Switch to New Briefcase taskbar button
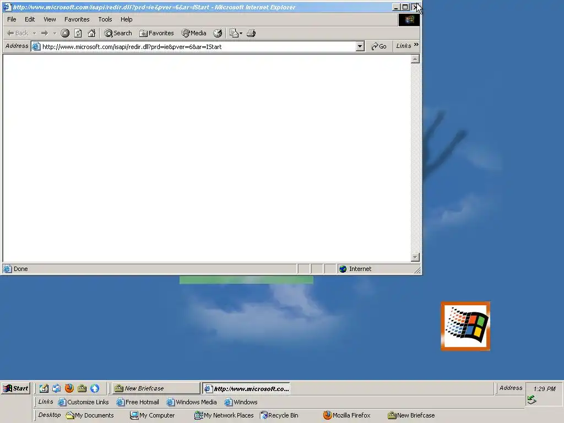The width and height of the screenshot is (564, 423). [156, 388]
